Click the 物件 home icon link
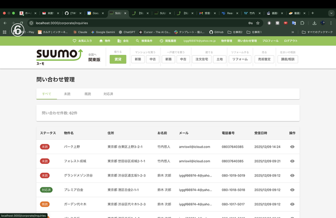Image resolution: width=336 pixels, height=218 pixels. point(105,41)
